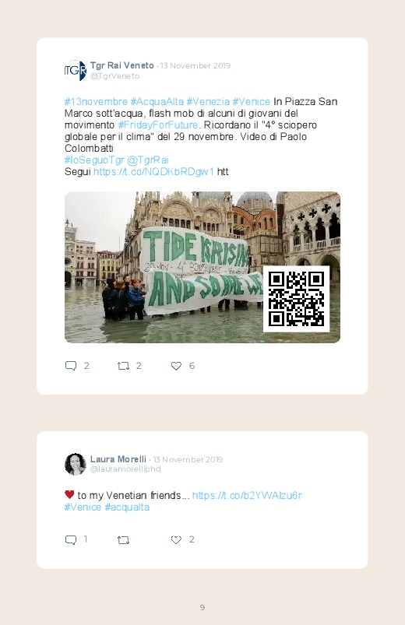The width and height of the screenshot is (405, 625).
Task: Open the #FridayForFuture hashtag
Action: click(x=157, y=125)
